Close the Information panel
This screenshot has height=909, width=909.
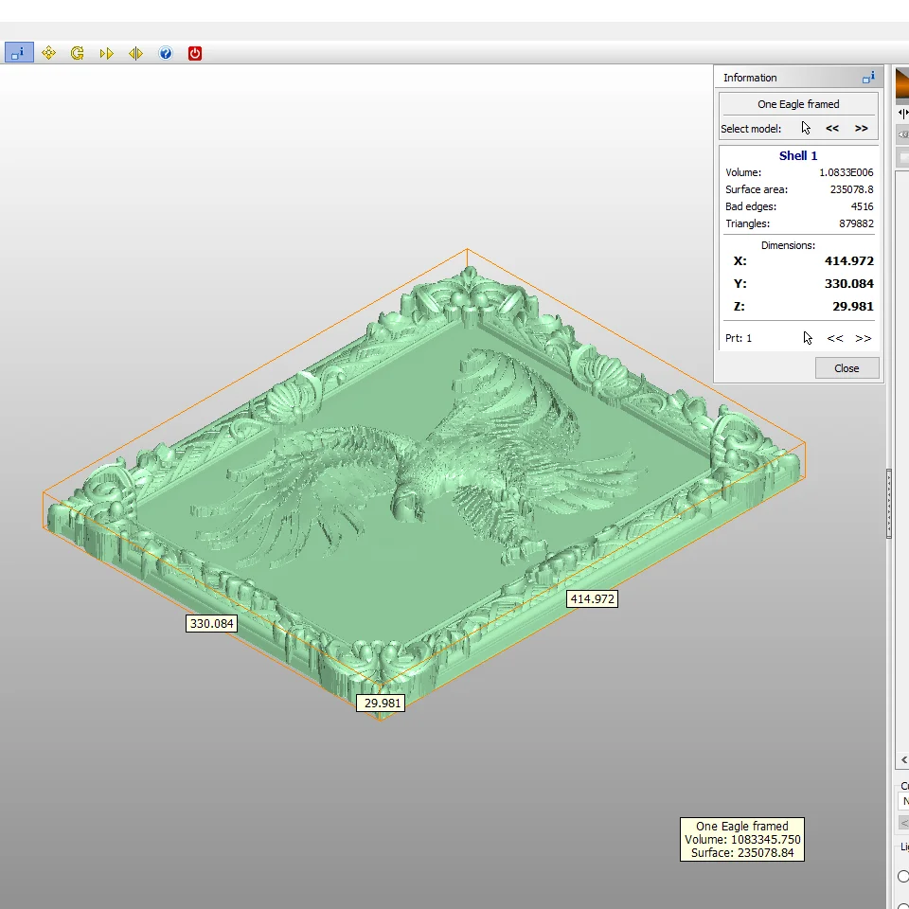click(847, 368)
